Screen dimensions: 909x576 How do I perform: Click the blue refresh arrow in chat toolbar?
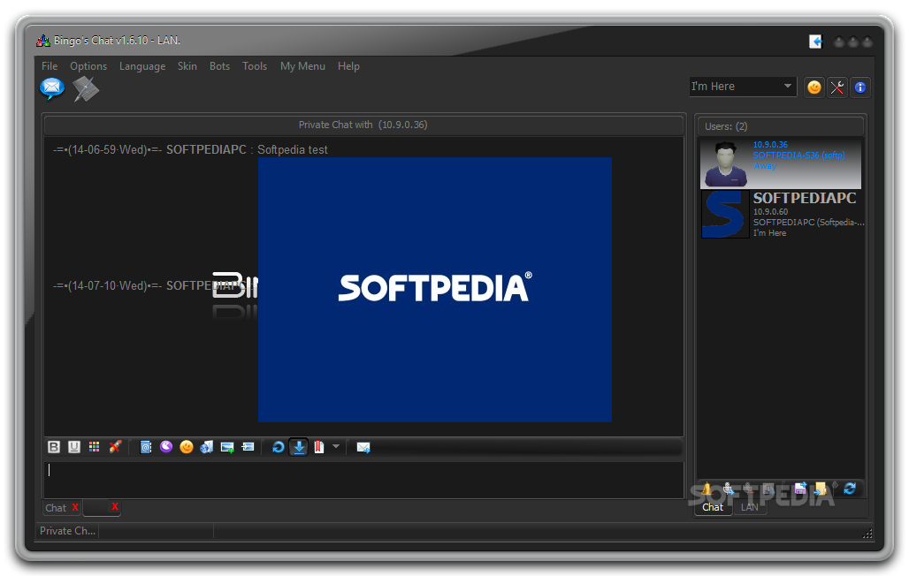click(279, 447)
